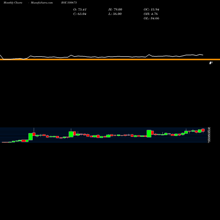Select the 'OC: 15.94' value

point(151,10)
